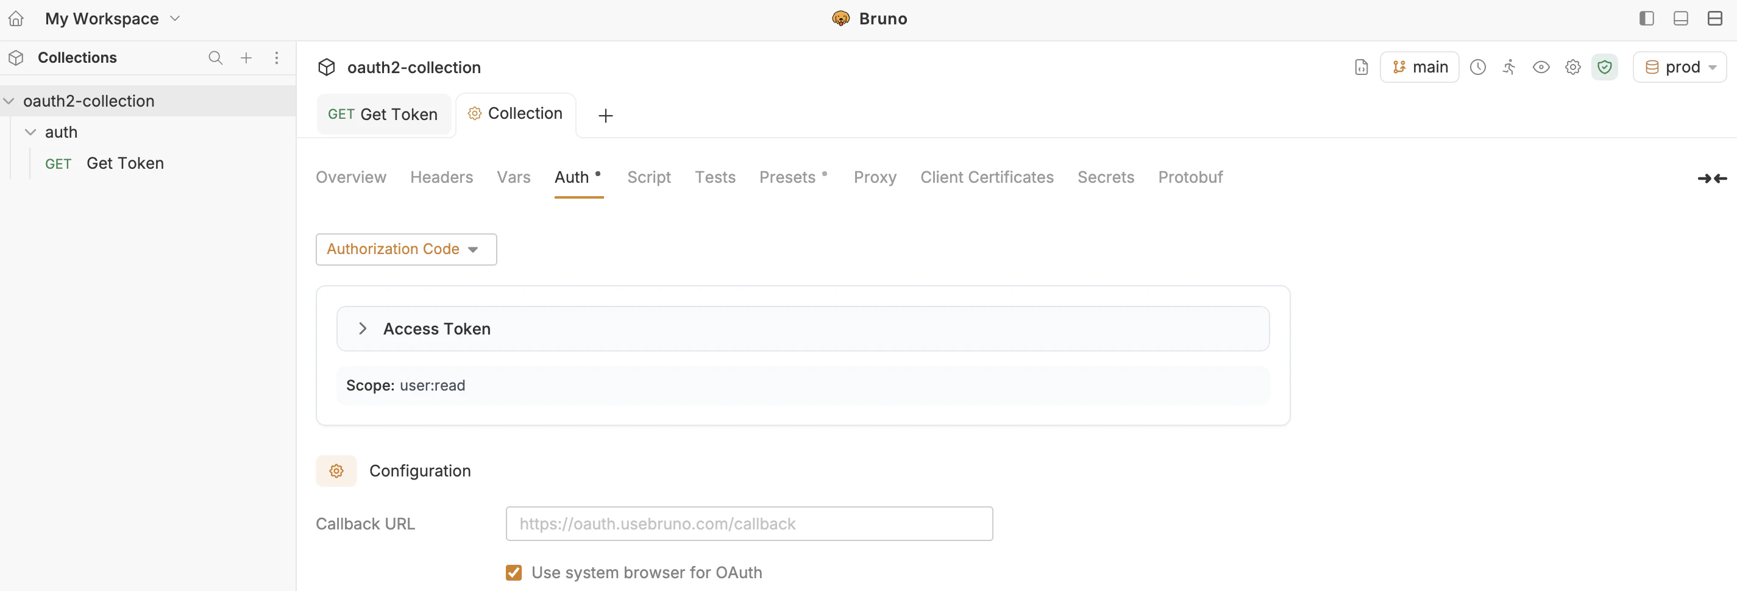The image size is (1737, 591).
Task: Open the collection runner (runner icon)
Action: coord(1509,66)
